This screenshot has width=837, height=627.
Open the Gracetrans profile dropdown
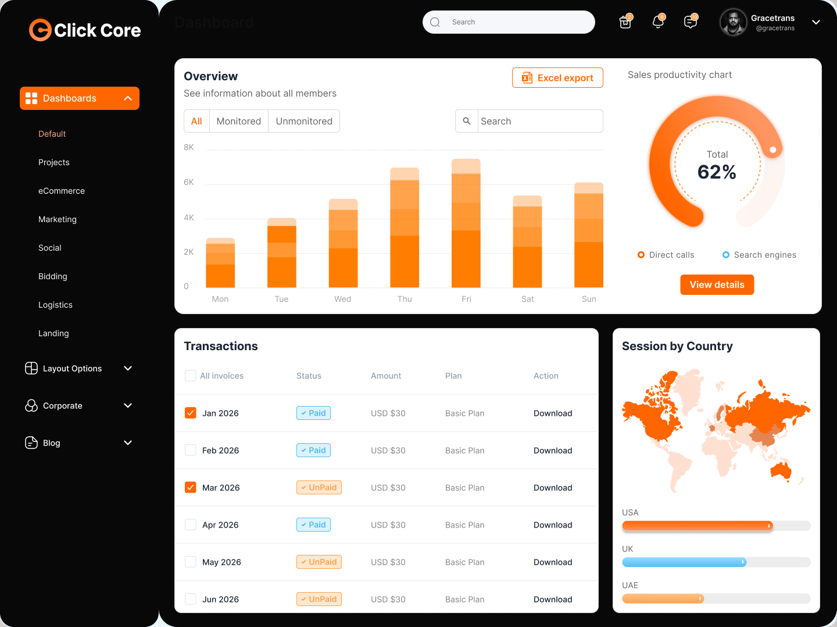815,22
